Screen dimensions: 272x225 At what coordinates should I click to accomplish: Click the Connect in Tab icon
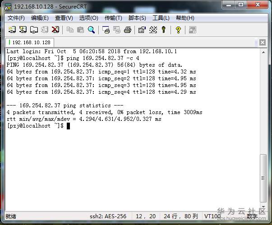[34, 30]
